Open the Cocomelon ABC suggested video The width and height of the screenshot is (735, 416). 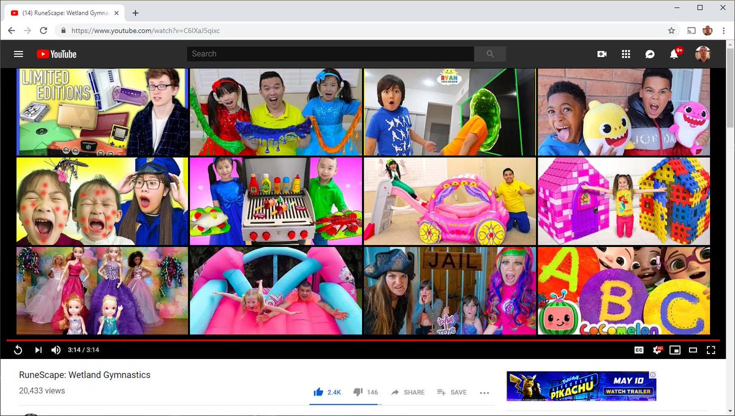(624, 290)
